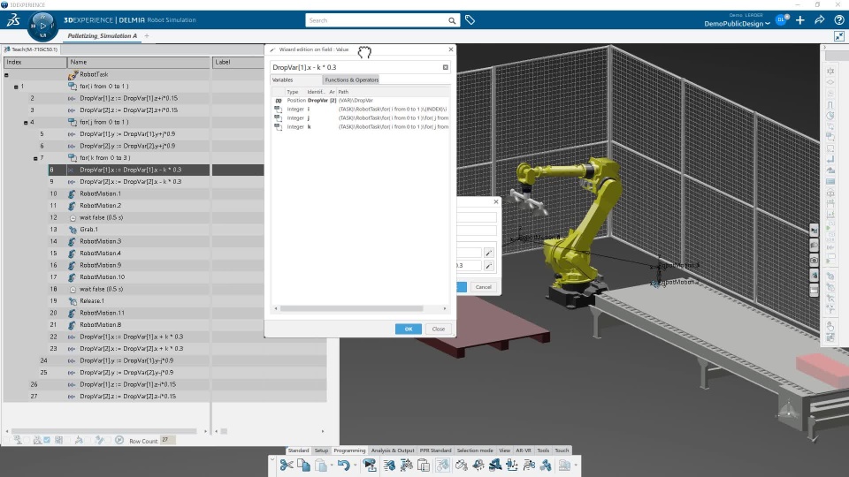Click the 3DS logo icon
849x477 pixels.
click(13, 20)
